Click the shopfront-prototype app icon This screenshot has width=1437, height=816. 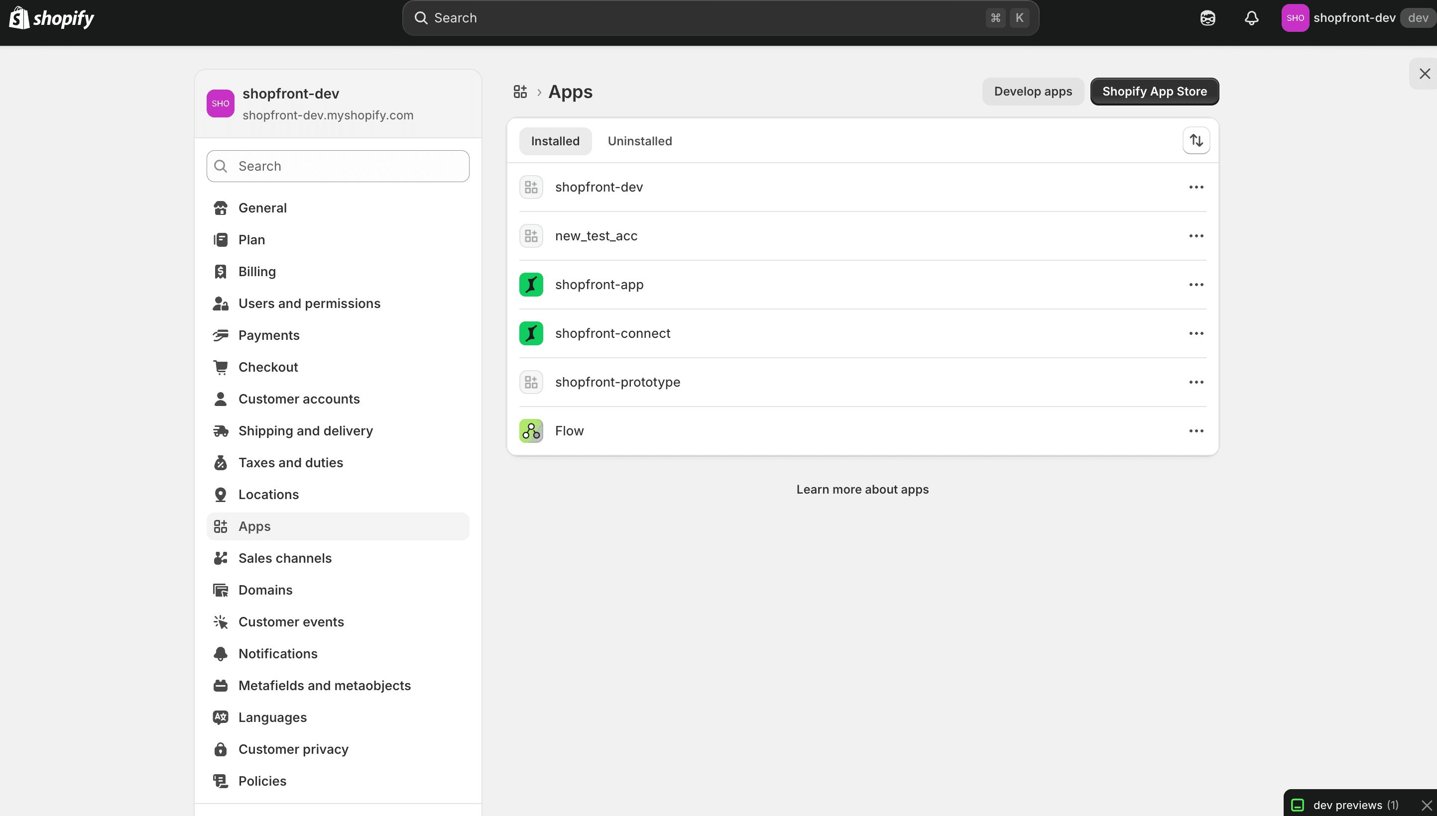pyautogui.click(x=531, y=382)
